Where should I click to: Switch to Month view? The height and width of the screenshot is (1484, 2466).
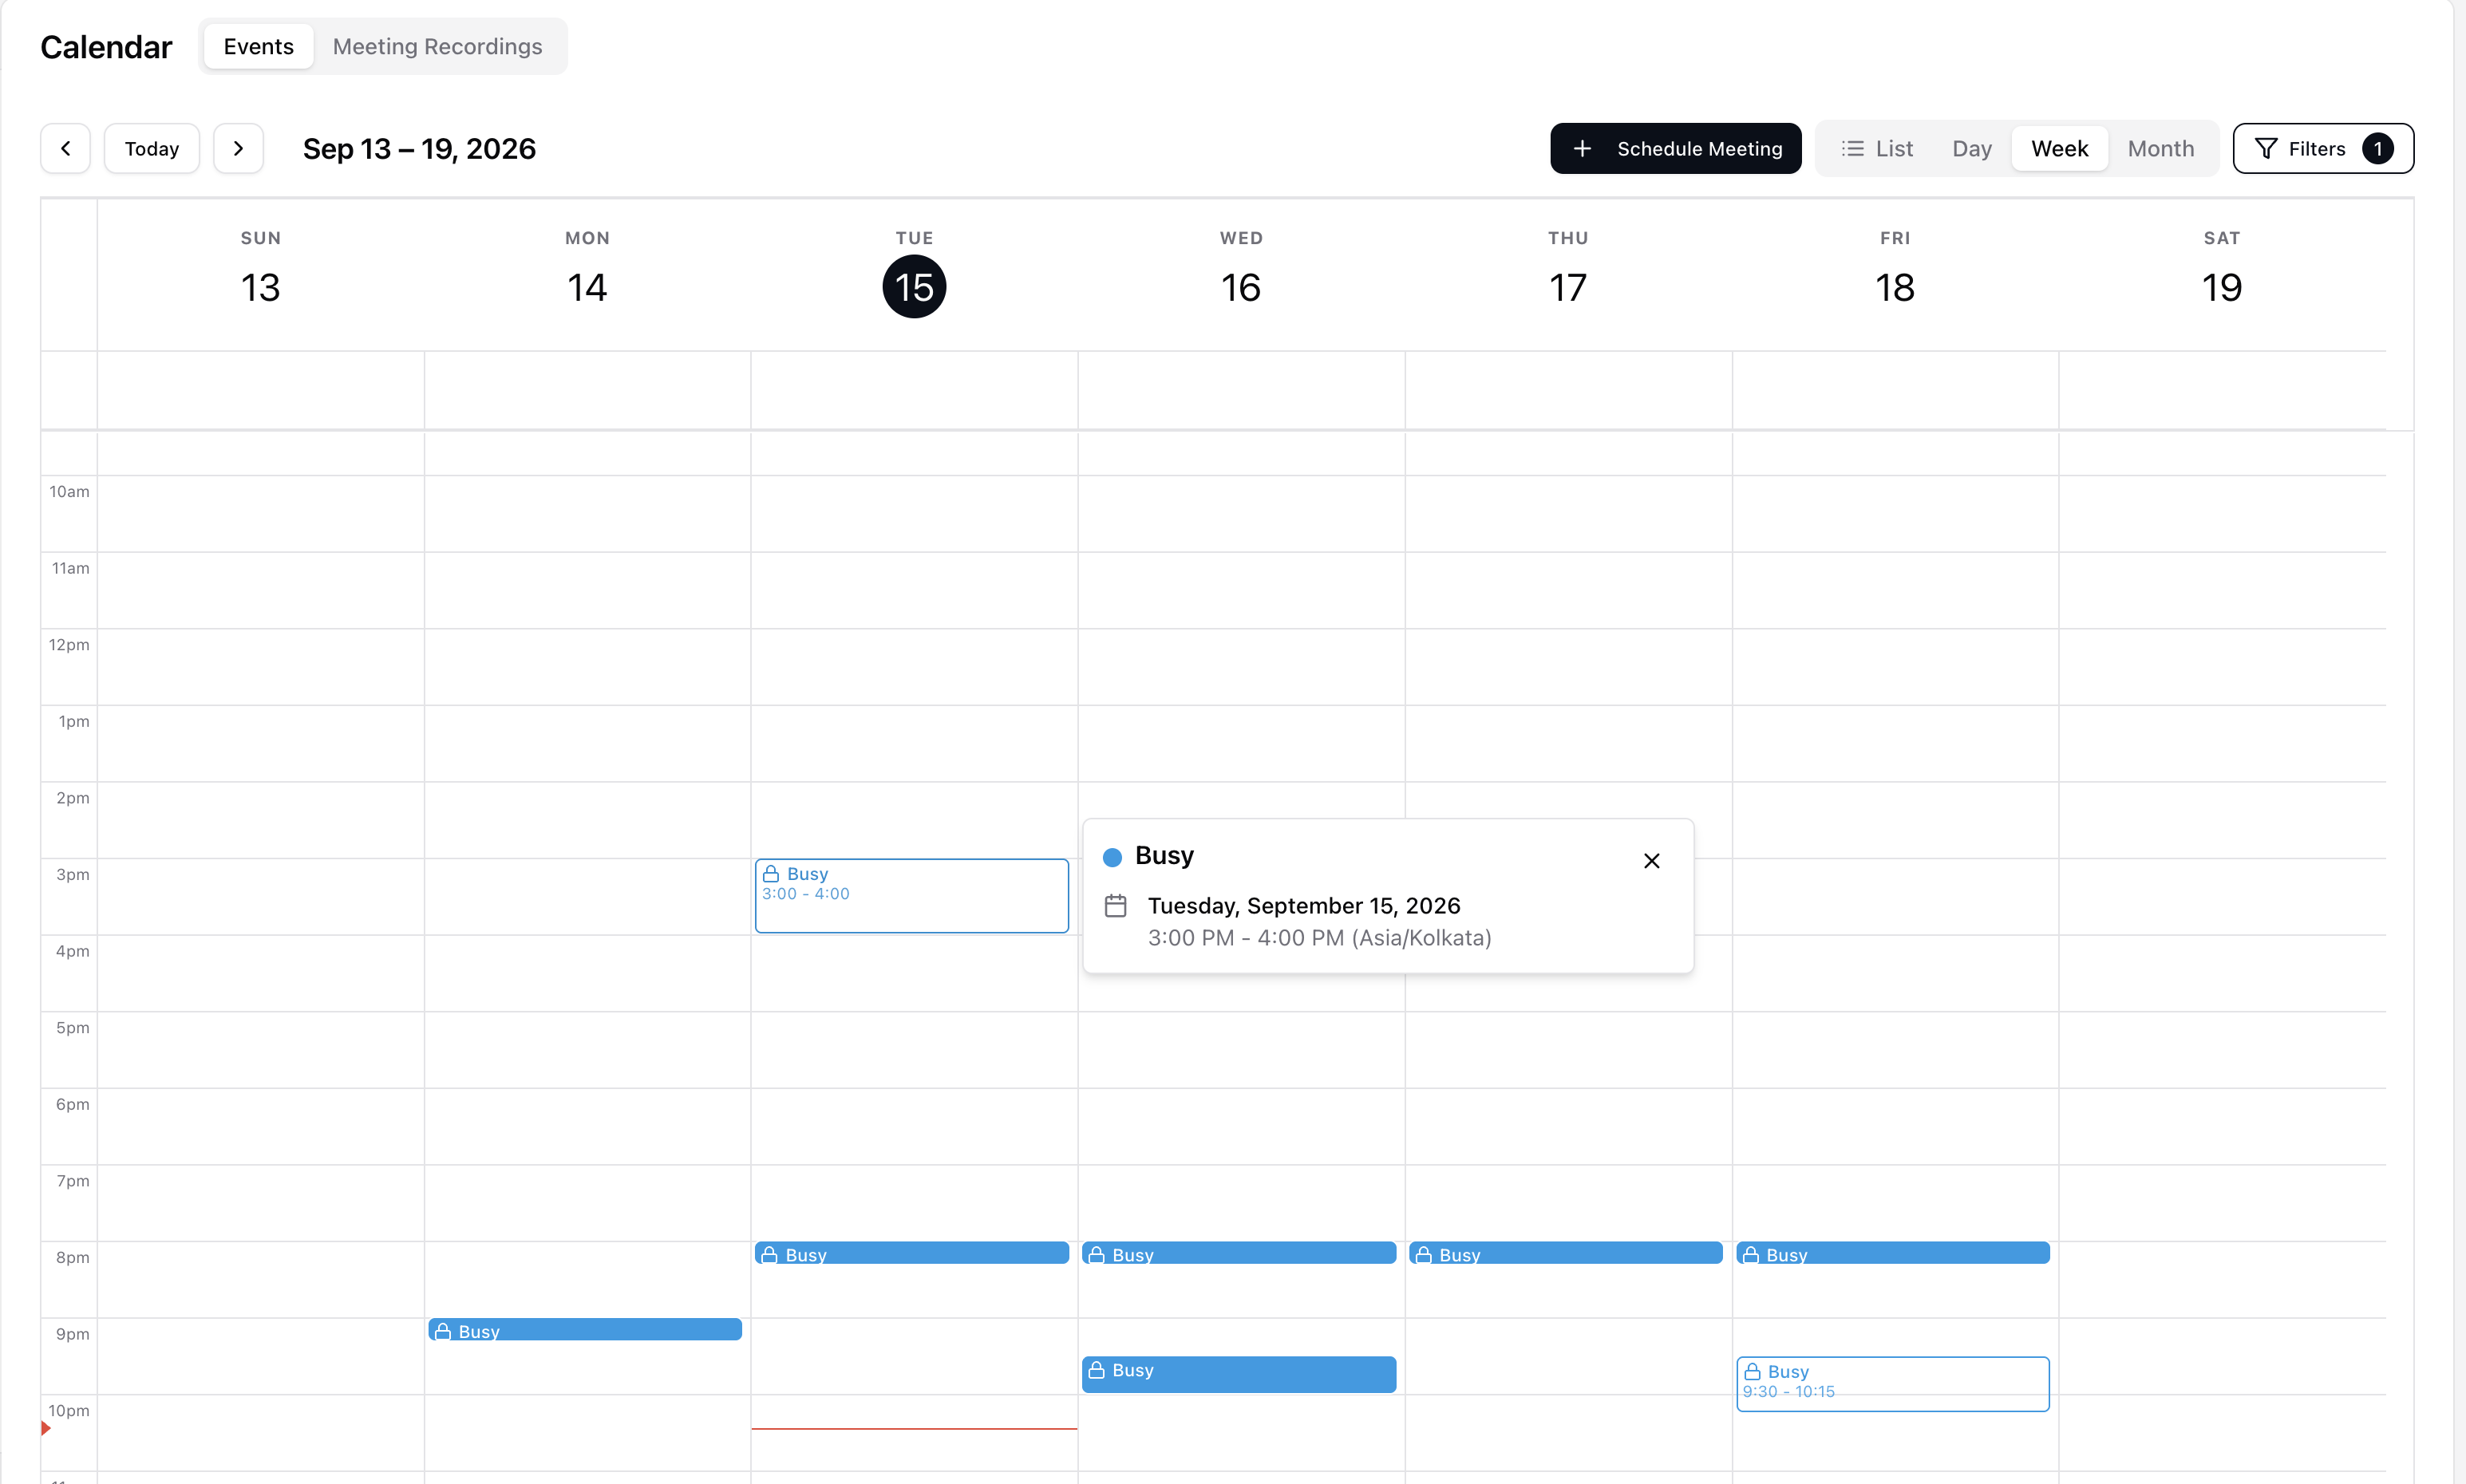pos(2160,148)
